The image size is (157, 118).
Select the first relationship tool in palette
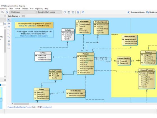(x=9, y=30)
